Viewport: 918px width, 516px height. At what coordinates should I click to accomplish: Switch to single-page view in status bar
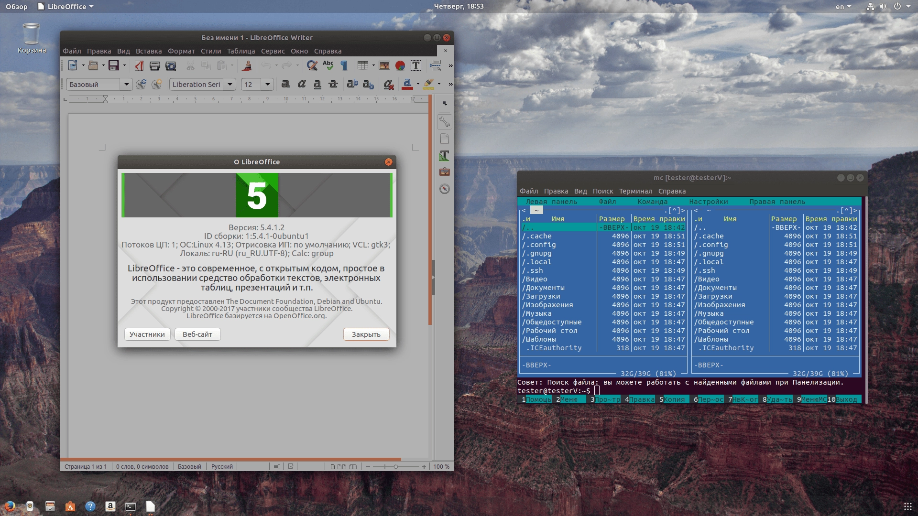333,467
